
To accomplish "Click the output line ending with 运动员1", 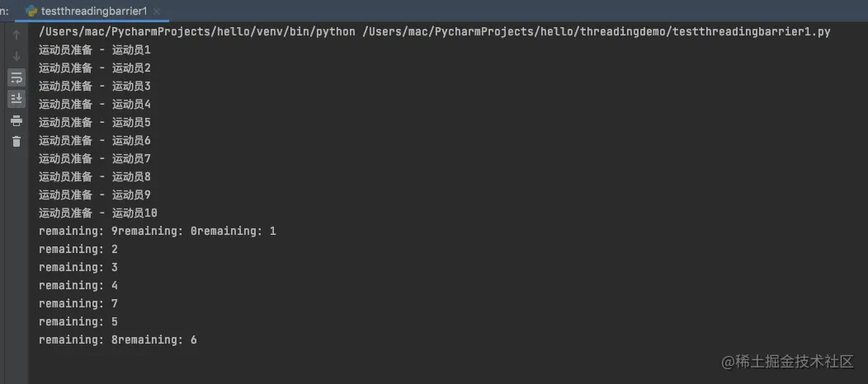I will 95,49.
